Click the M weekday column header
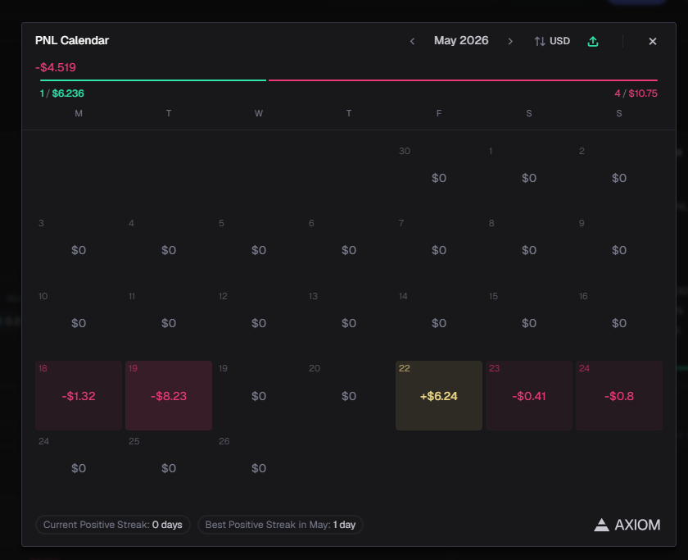688x560 pixels. click(x=79, y=113)
